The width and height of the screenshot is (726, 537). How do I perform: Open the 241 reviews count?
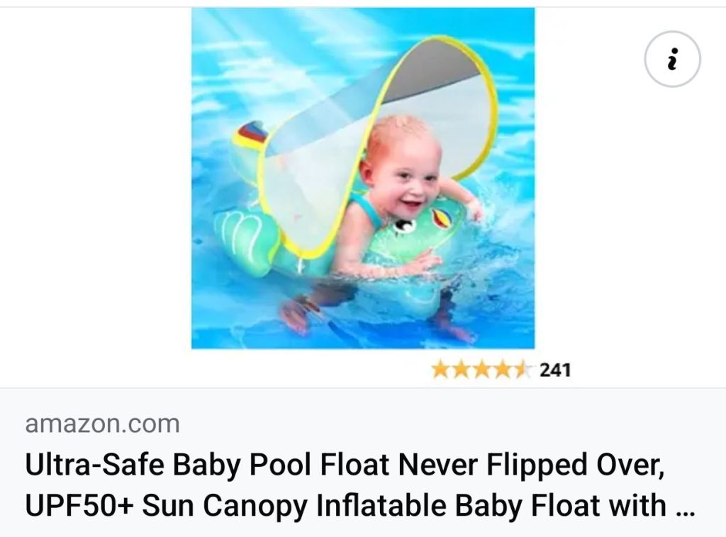(555, 370)
